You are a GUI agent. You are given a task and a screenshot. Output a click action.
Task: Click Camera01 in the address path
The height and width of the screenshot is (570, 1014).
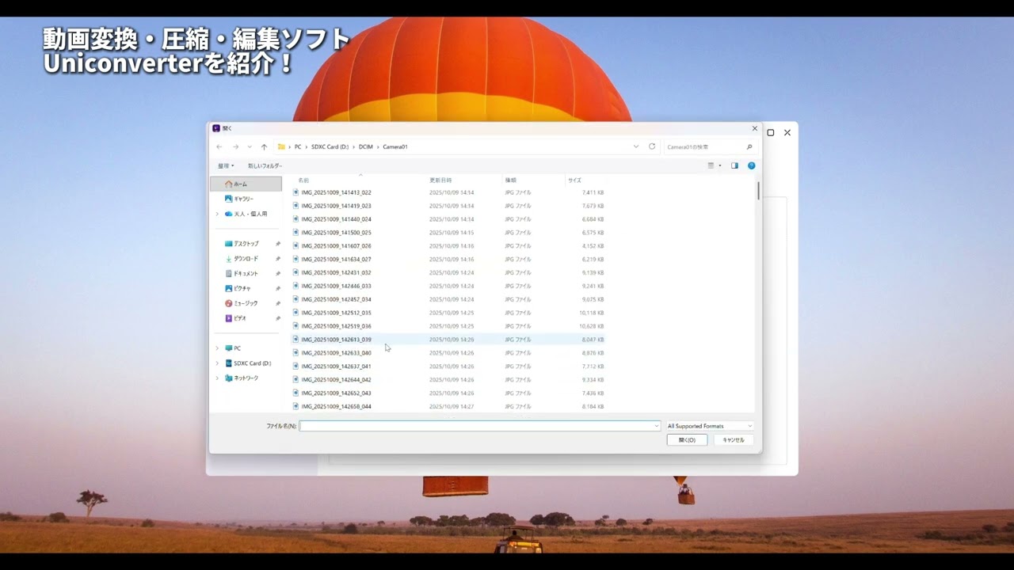point(395,146)
